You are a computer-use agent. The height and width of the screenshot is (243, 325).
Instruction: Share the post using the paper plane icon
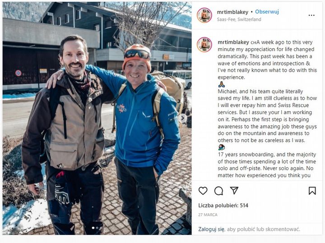pos(234,190)
